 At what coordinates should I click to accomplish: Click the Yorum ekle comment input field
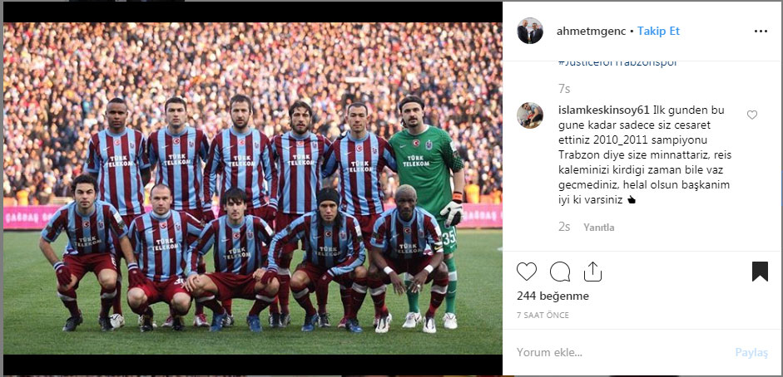click(619, 353)
